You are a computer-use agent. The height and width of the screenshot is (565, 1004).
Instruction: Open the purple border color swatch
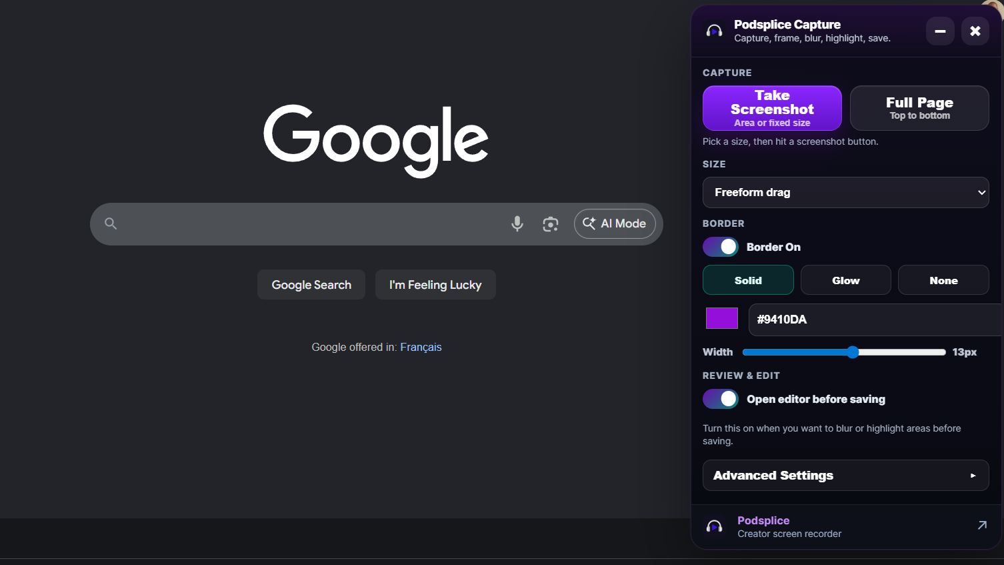721,318
